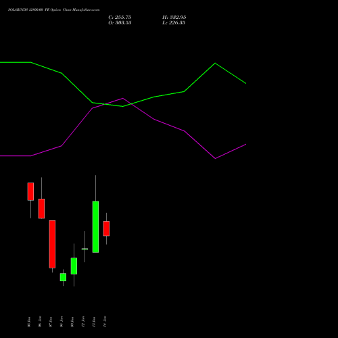The image size is (338, 338).
Task: Click the low value L: 226.35
Action: click(x=174, y=23)
